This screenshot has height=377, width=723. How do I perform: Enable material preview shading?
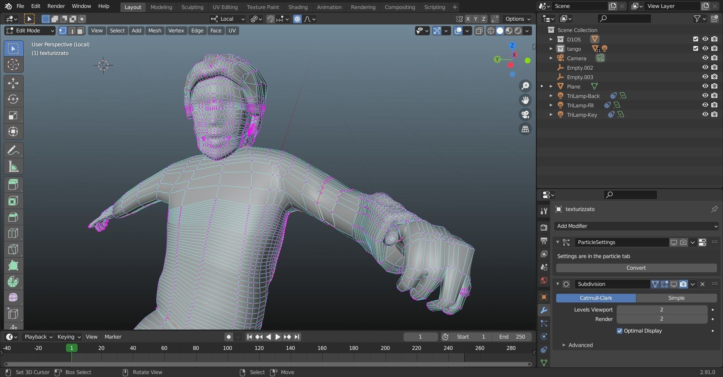click(x=509, y=31)
